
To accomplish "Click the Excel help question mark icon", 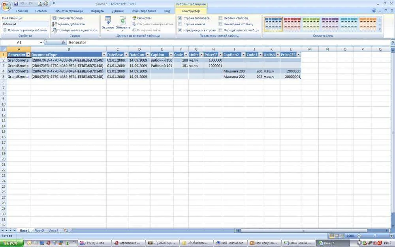I will pyautogui.click(x=374, y=11).
